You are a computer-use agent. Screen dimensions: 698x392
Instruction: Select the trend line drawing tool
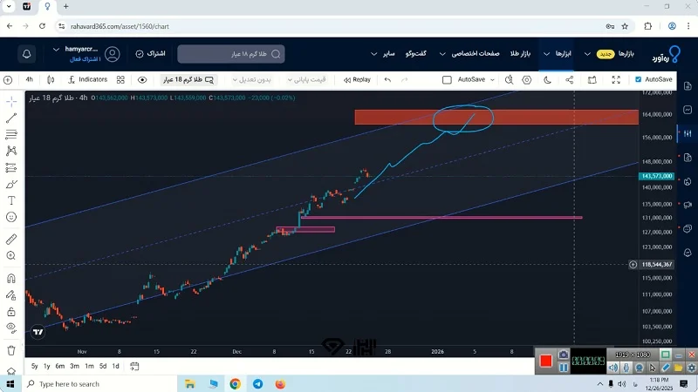pos(11,118)
